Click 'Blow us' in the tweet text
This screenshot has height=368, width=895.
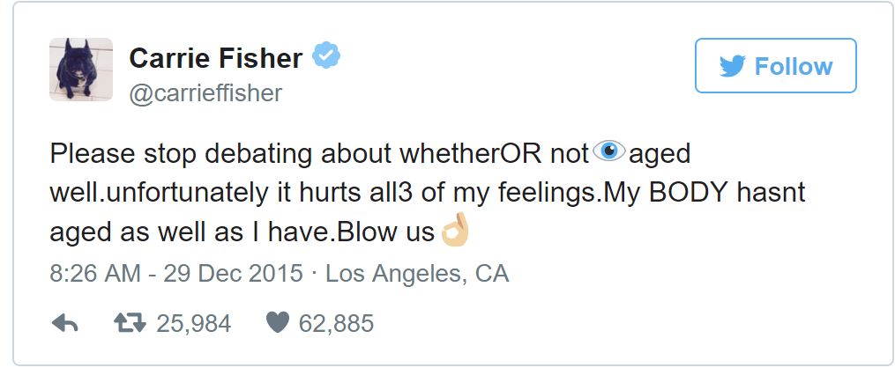pos(388,232)
